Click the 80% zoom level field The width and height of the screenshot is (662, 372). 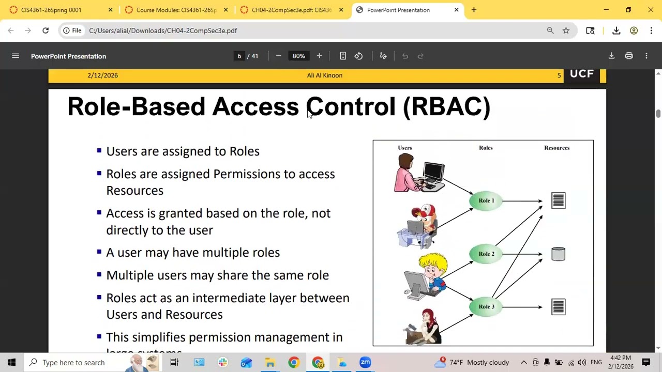pyautogui.click(x=298, y=56)
